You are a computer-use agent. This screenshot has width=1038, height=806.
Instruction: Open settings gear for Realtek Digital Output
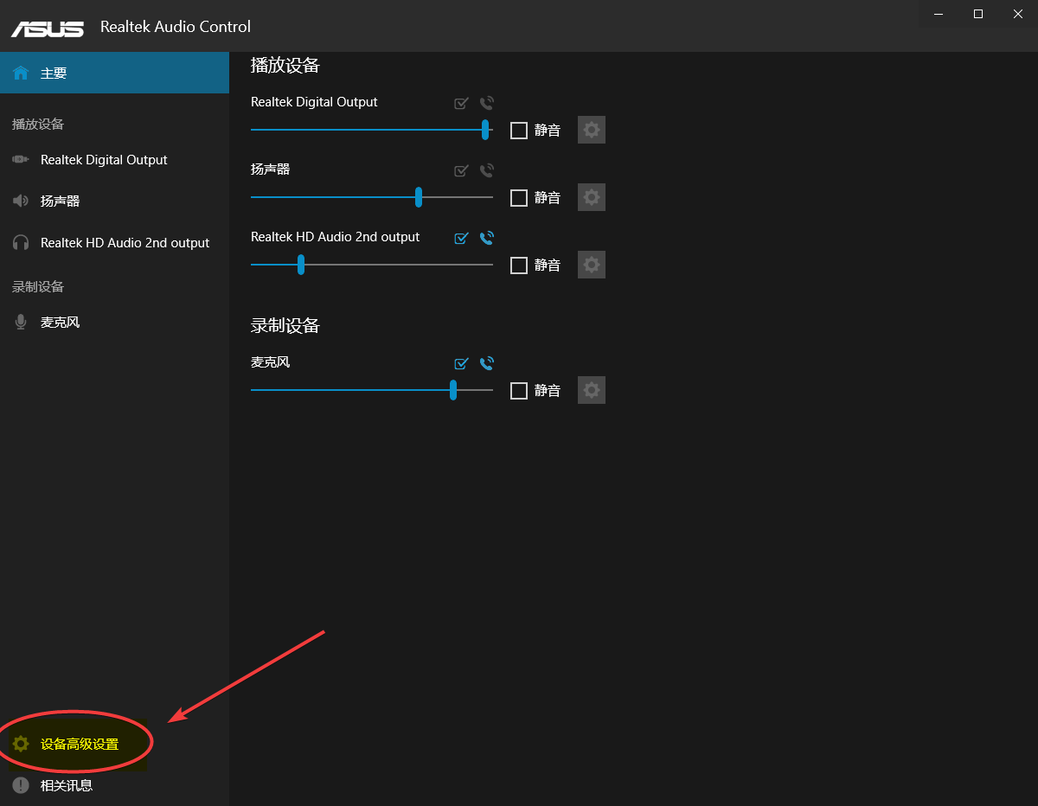(x=592, y=130)
